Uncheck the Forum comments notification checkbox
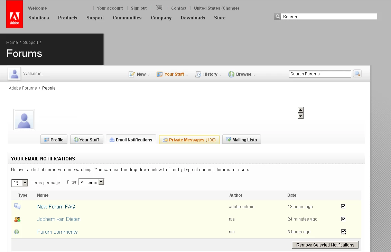This screenshot has height=252, width=391. point(343,232)
